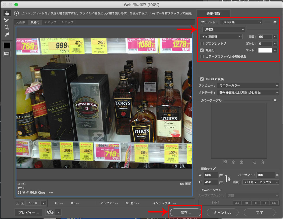Open the browser preview selection dropdown arrow
The image size is (283, 219).
point(58,212)
